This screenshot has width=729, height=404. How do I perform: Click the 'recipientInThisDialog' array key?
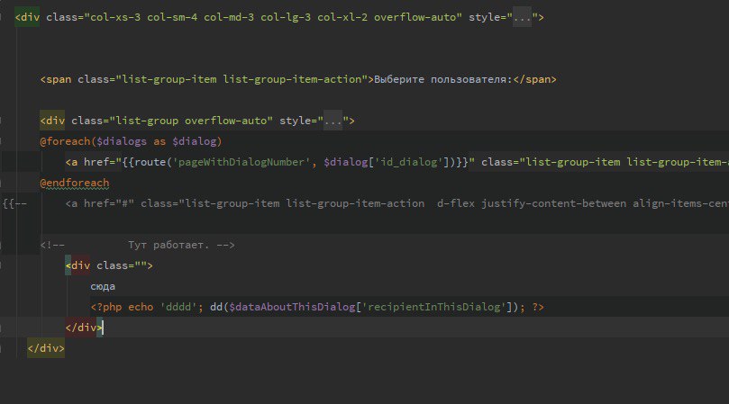(433, 307)
